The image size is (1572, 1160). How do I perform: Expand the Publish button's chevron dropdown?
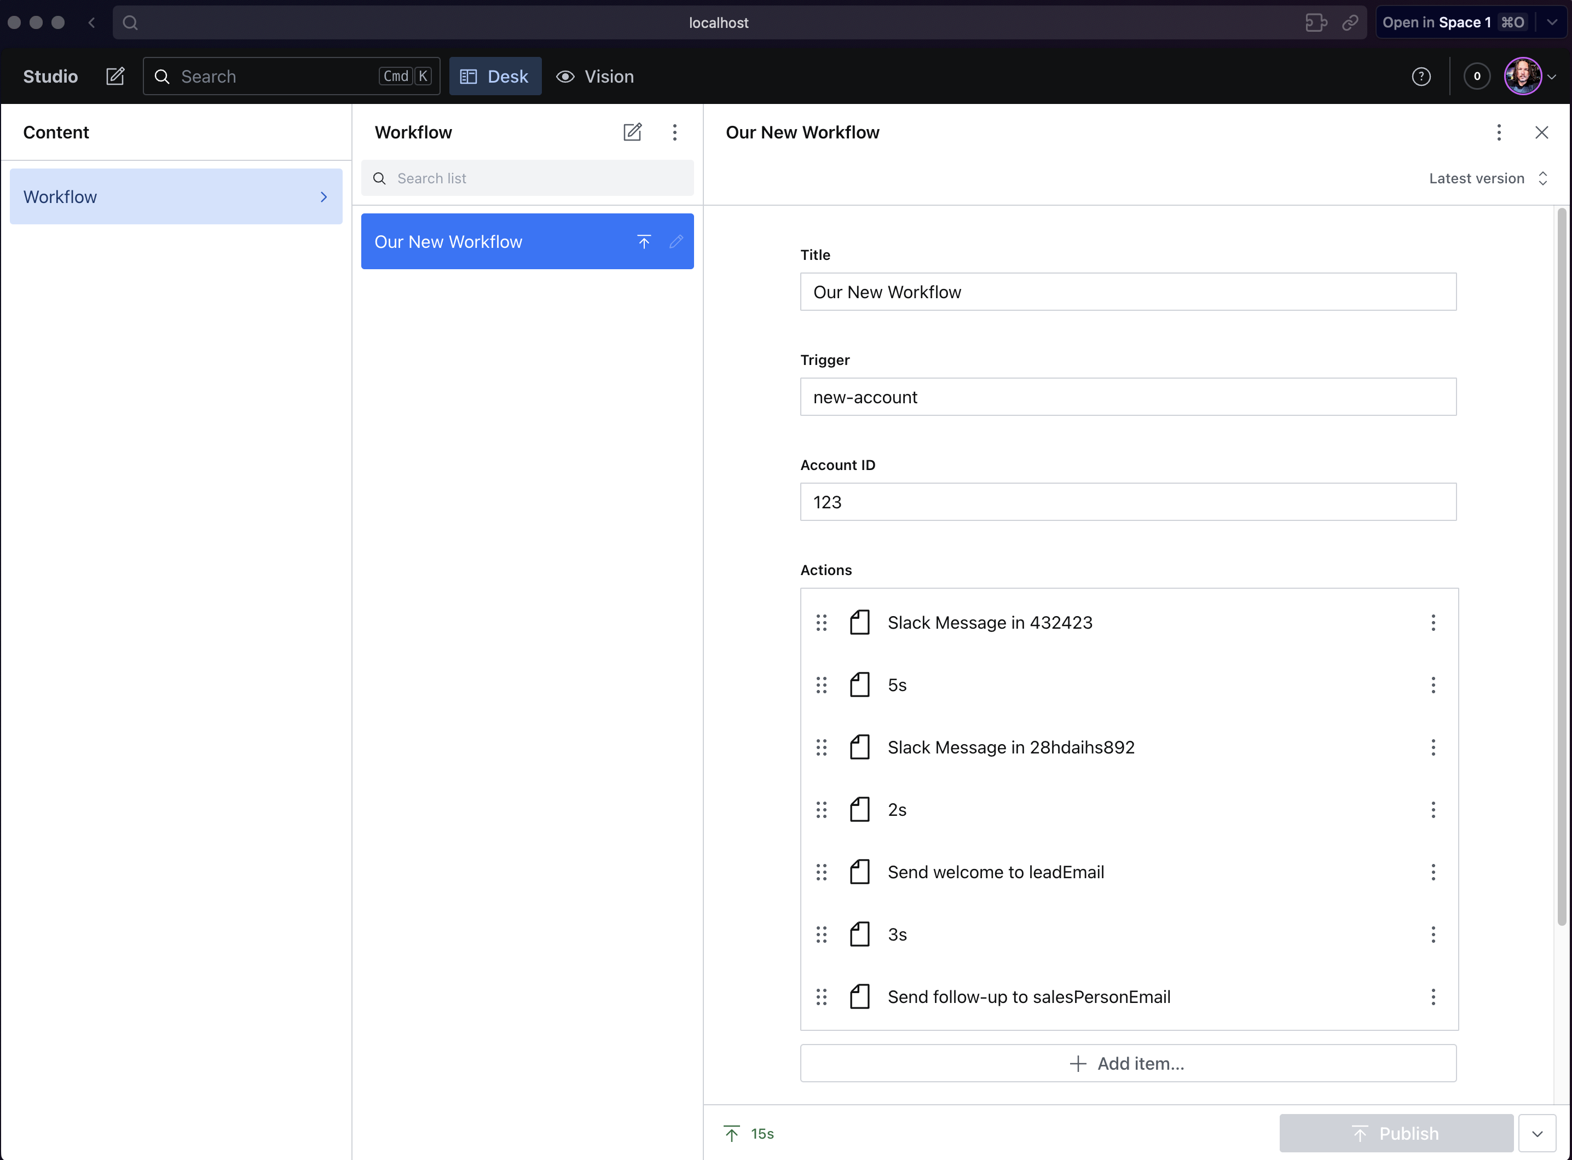click(1538, 1133)
